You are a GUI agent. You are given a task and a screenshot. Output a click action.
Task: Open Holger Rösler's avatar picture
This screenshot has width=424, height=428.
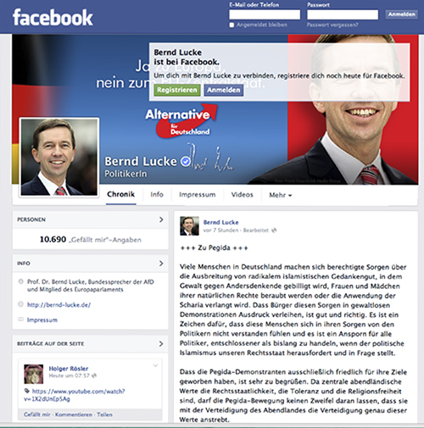[x=34, y=374]
